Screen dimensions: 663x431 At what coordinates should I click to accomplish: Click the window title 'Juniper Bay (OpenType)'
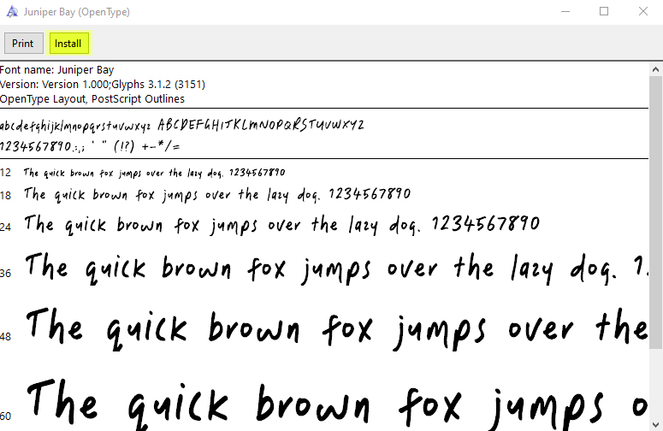coord(76,12)
